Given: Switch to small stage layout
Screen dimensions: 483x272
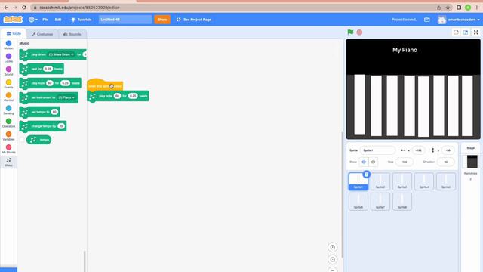Looking at the screenshot, I should tap(456, 32).
